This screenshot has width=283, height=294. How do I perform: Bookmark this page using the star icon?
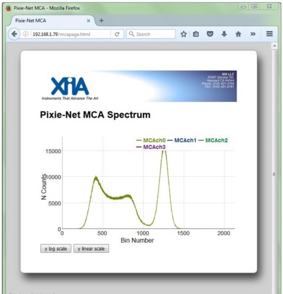pyautogui.click(x=183, y=34)
